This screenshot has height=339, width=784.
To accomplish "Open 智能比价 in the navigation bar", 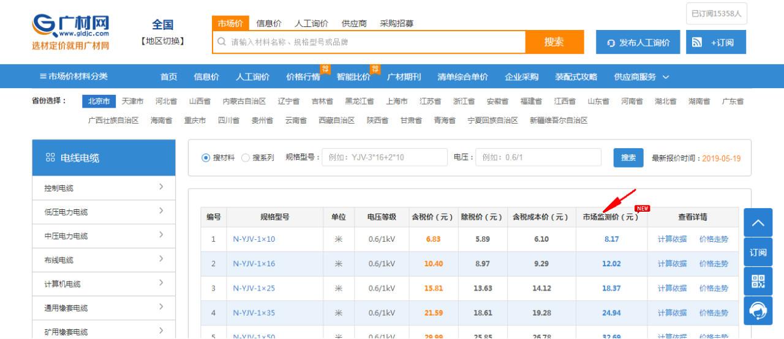I will click(353, 76).
